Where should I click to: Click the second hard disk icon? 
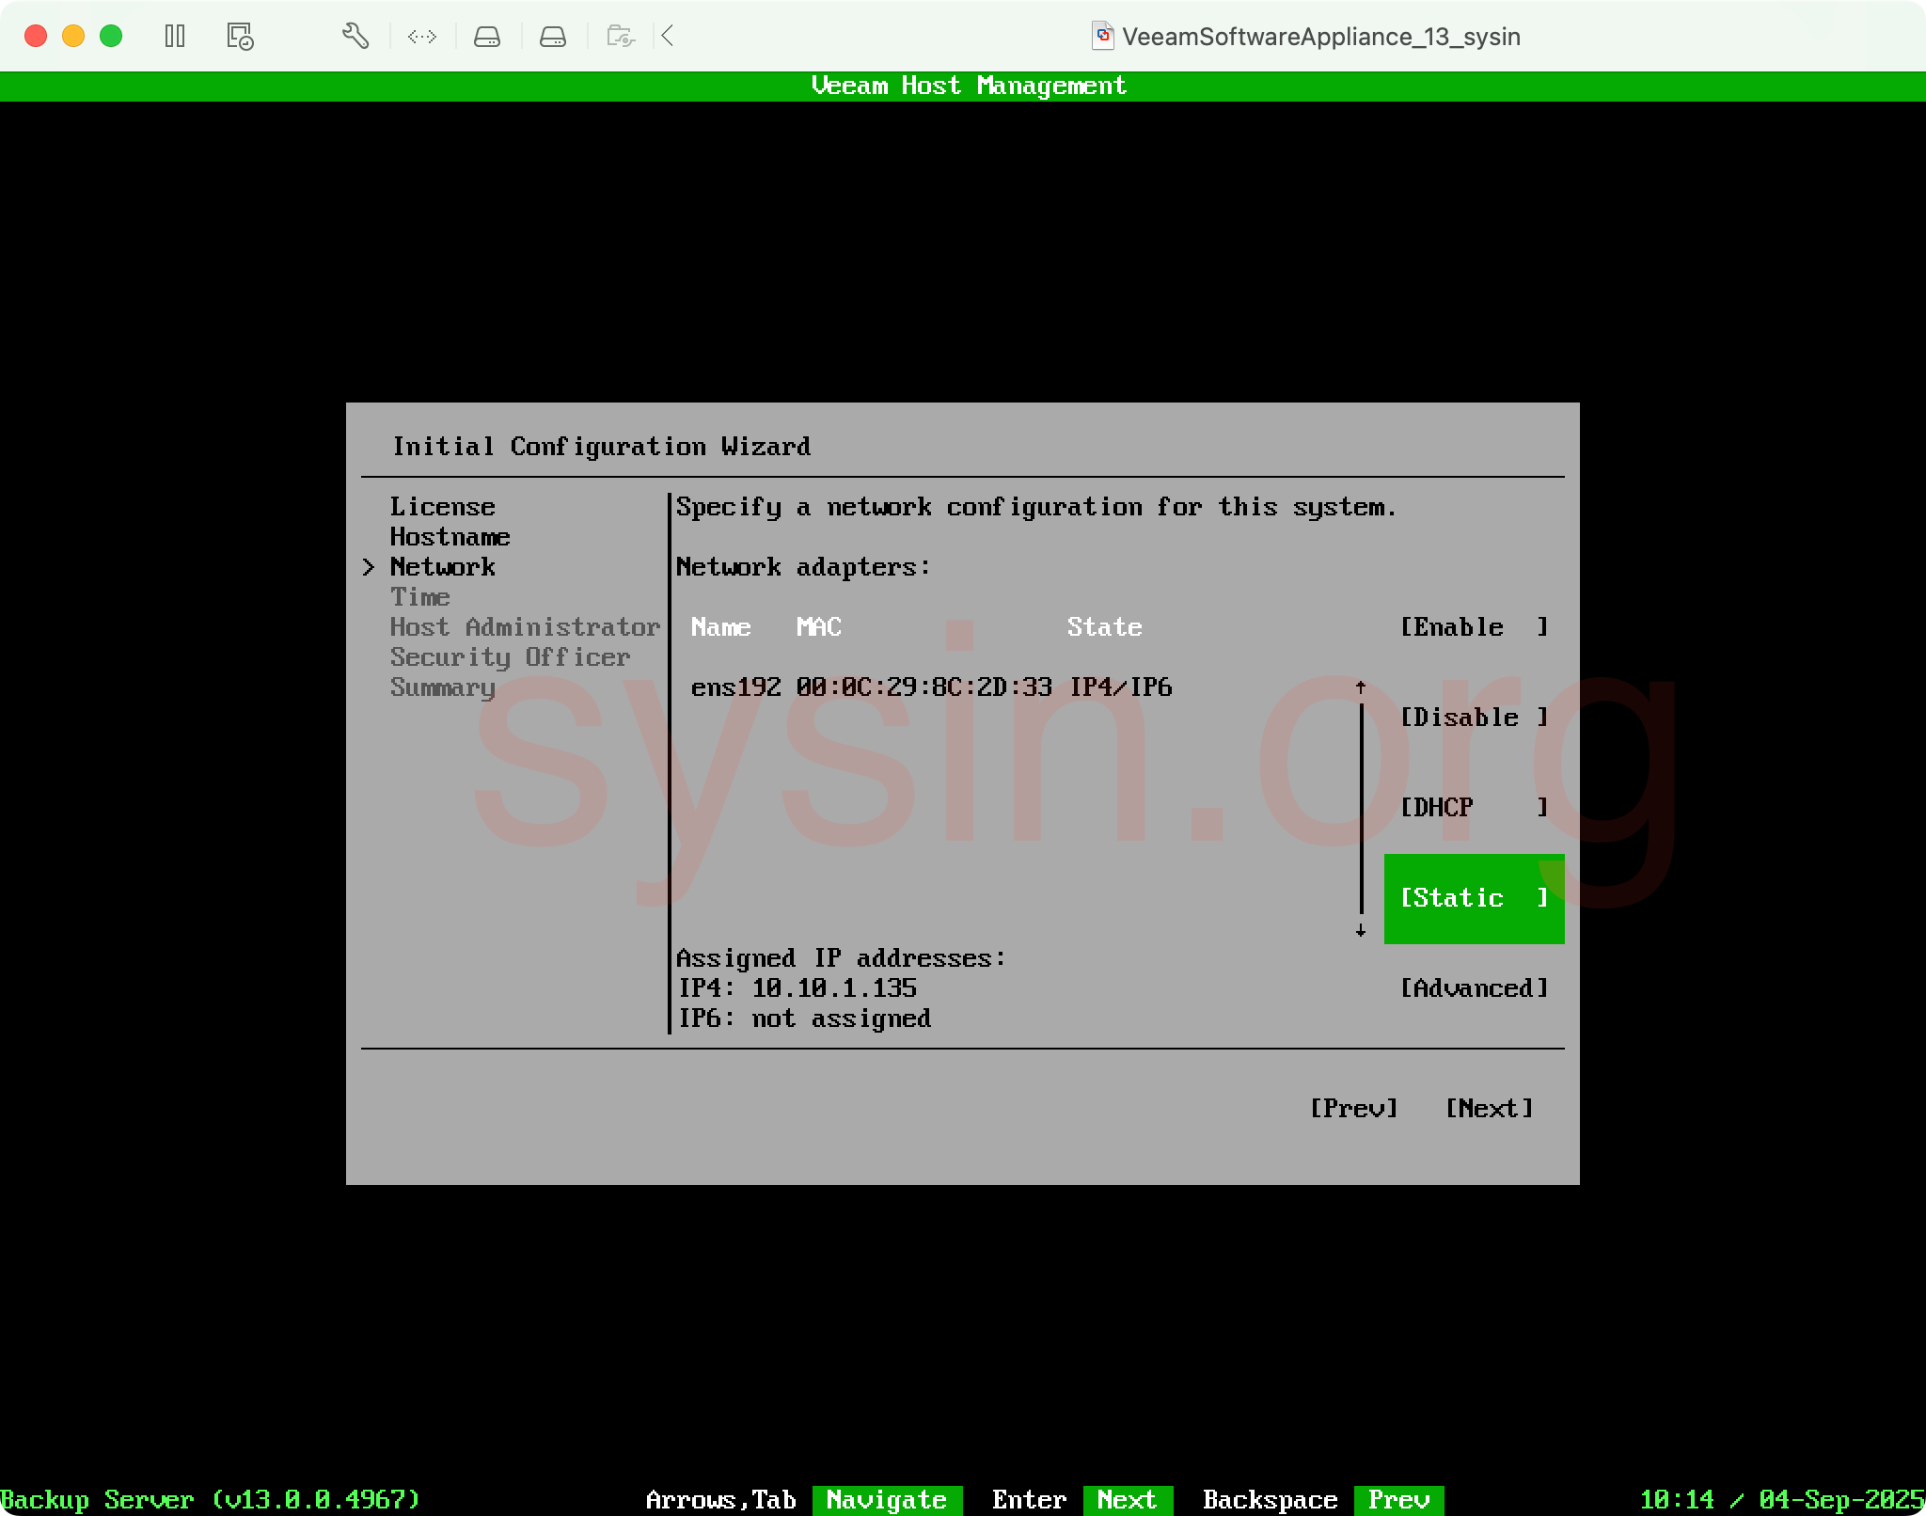(553, 37)
